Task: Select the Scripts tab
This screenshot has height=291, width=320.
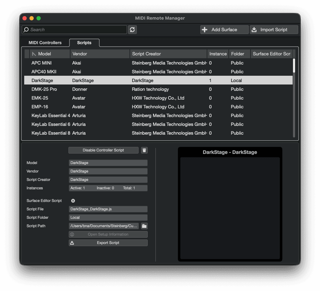Action: 84,43
